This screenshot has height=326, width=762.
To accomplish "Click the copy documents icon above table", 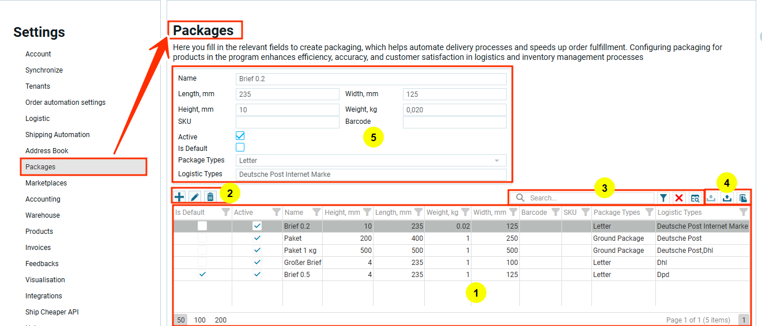I will pos(743,198).
